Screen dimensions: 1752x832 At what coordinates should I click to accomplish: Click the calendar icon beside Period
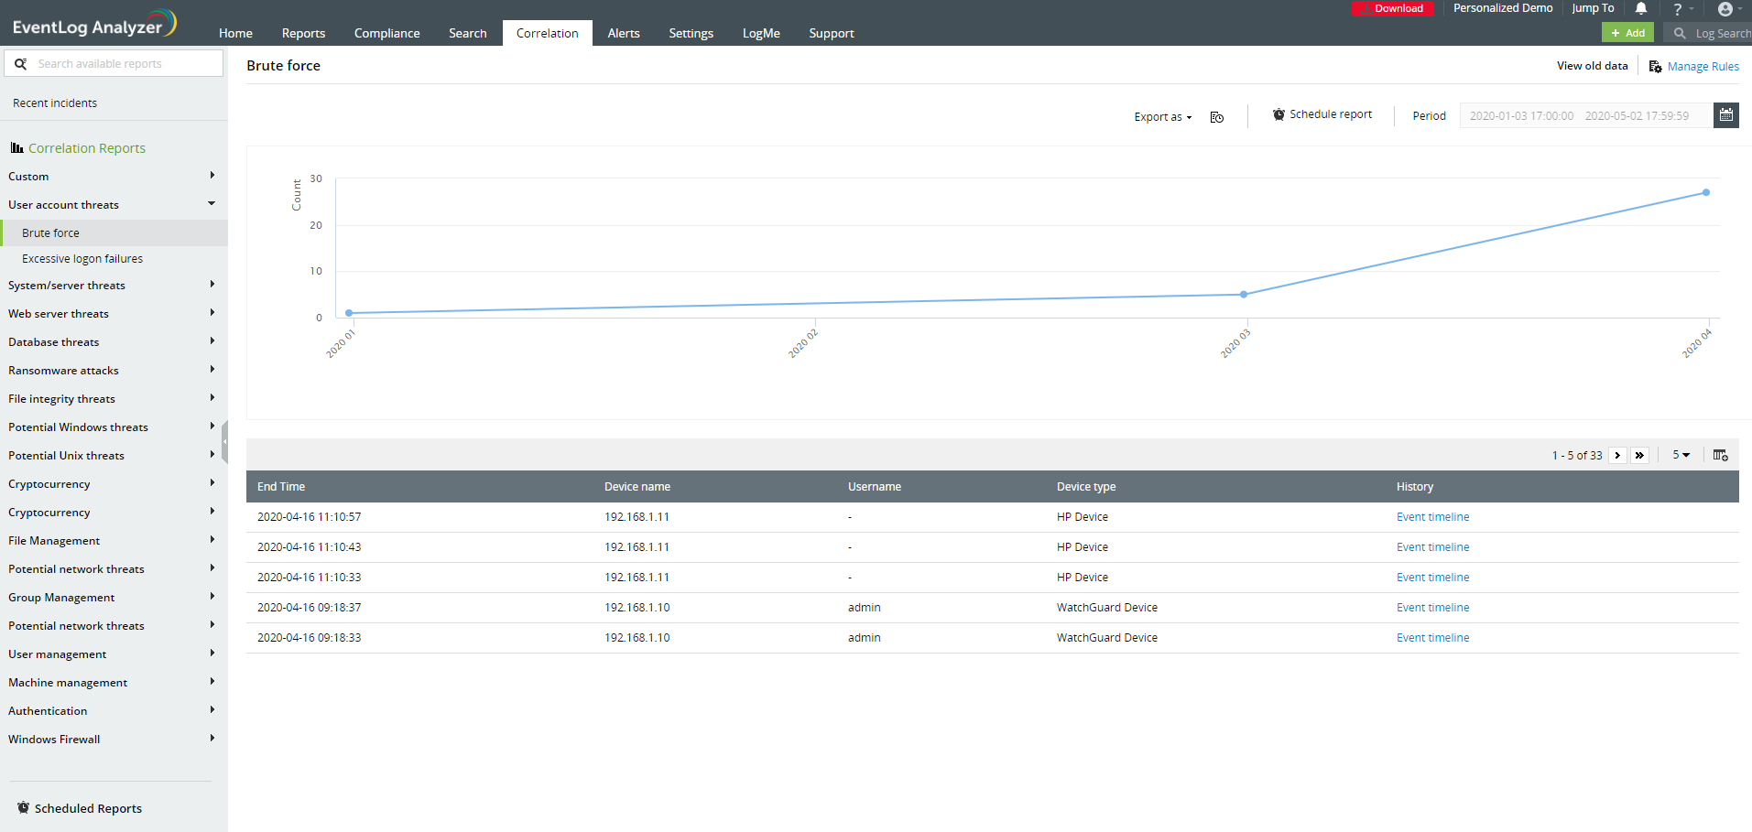tap(1725, 115)
